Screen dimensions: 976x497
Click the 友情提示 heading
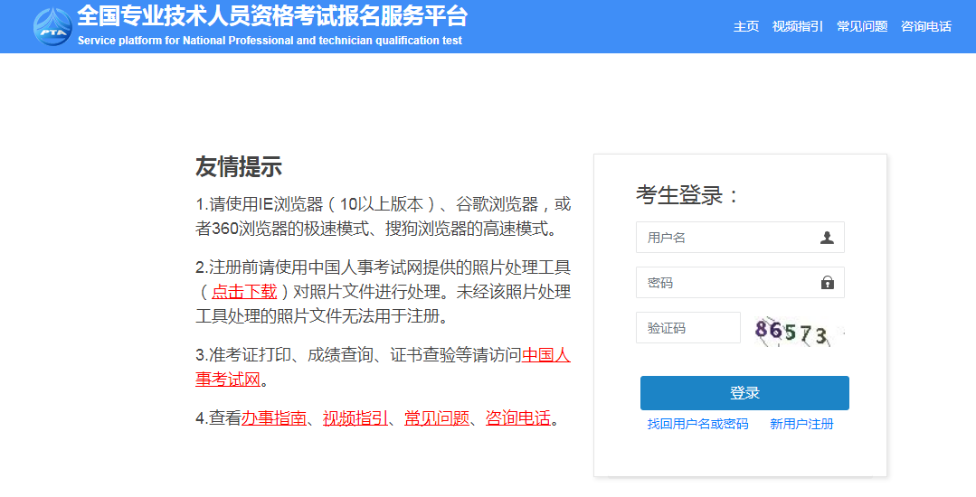[239, 166]
